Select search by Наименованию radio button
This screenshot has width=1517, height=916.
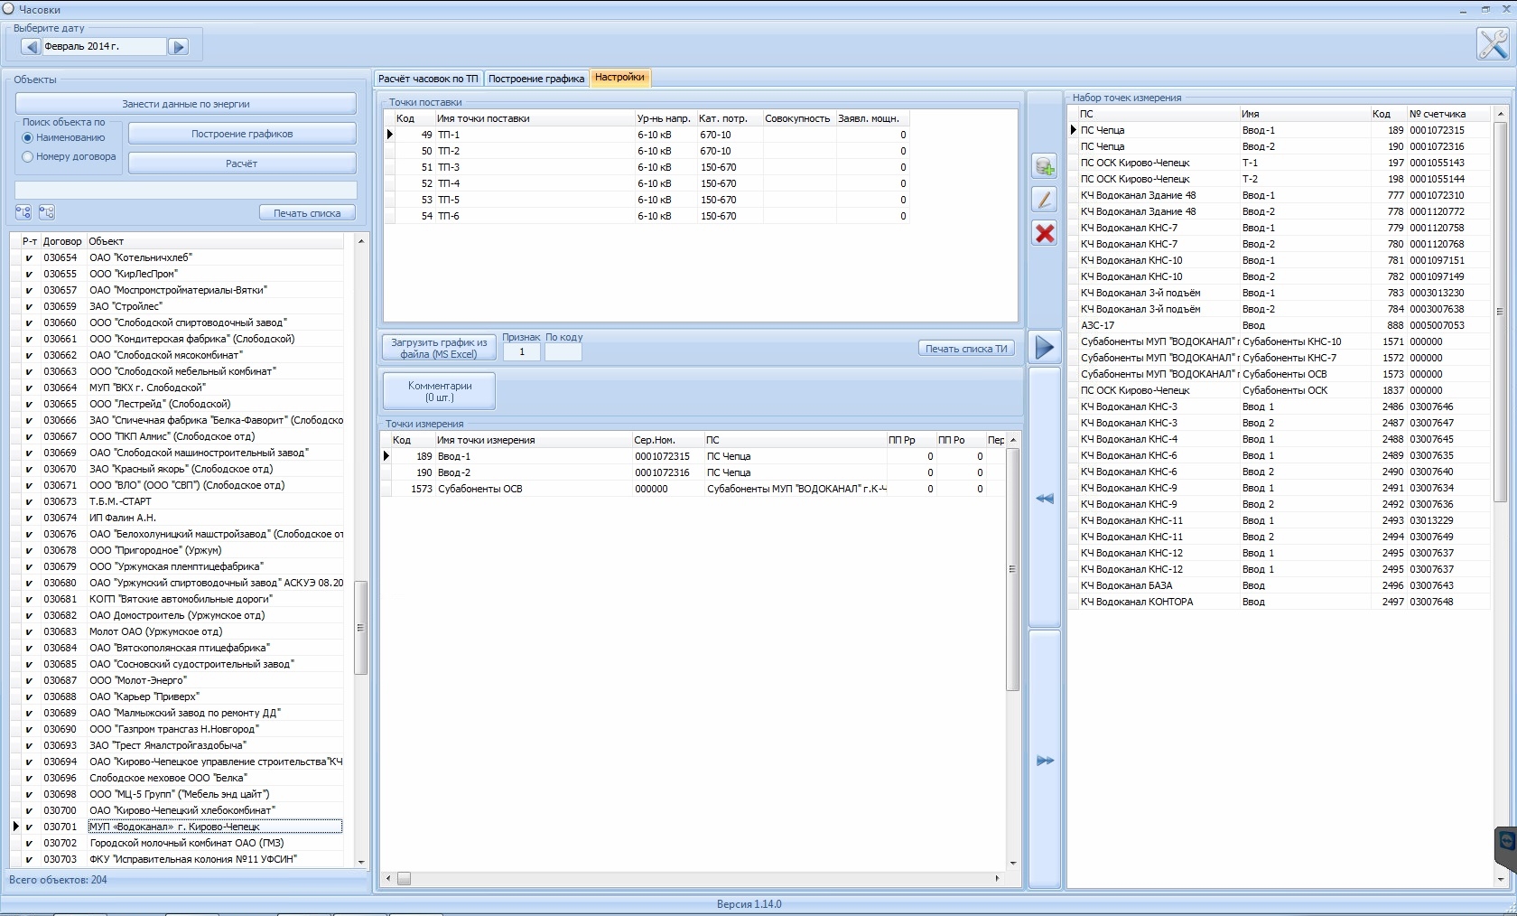(x=28, y=138)
